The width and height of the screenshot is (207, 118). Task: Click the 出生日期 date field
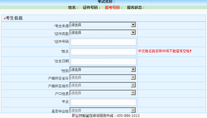point(103,61)
